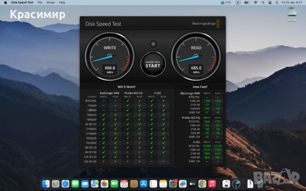Image resolution: width=306 pixels, height=191 pixels.
Task: Click the WRITE speed gauge
Action: point(109,57)
